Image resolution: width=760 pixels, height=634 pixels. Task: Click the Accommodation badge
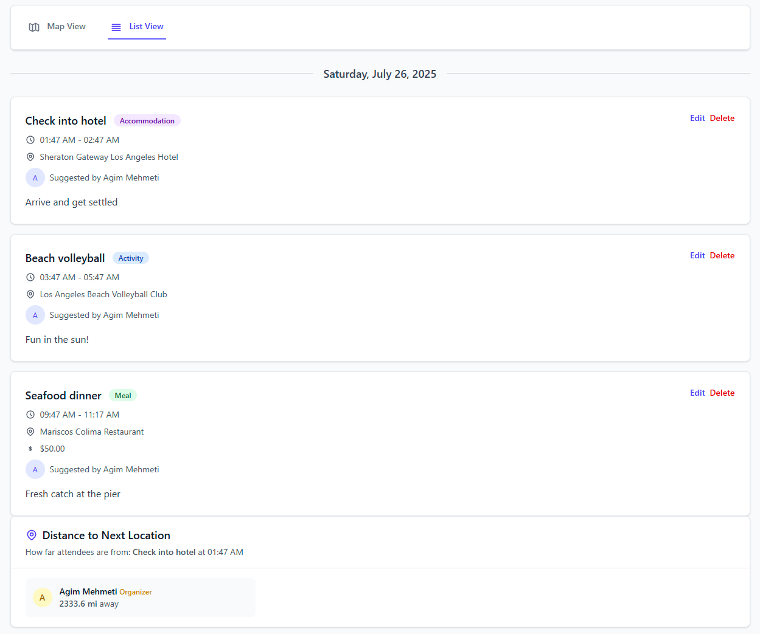coord(147,120)
